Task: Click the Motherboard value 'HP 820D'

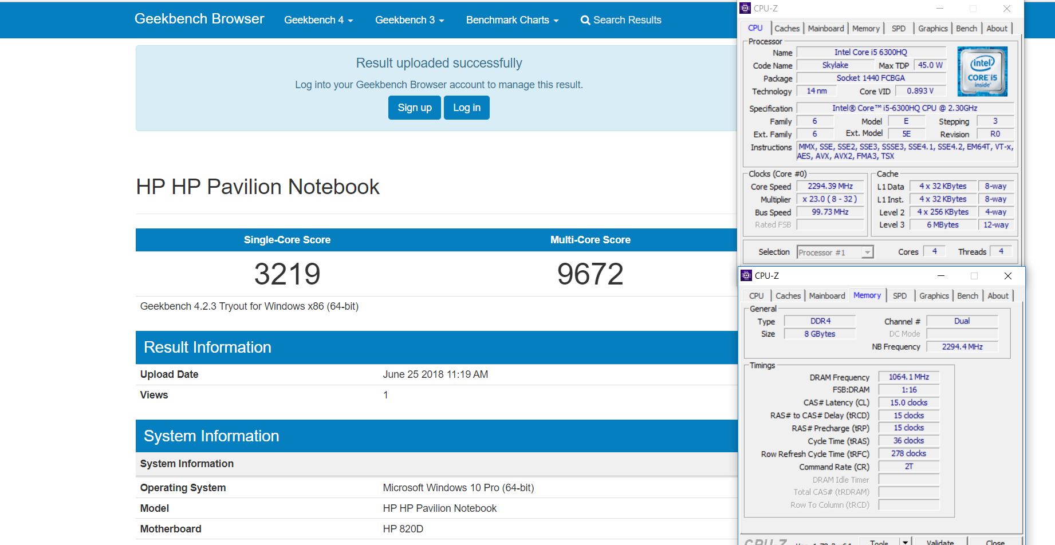Action: [403, 529]
